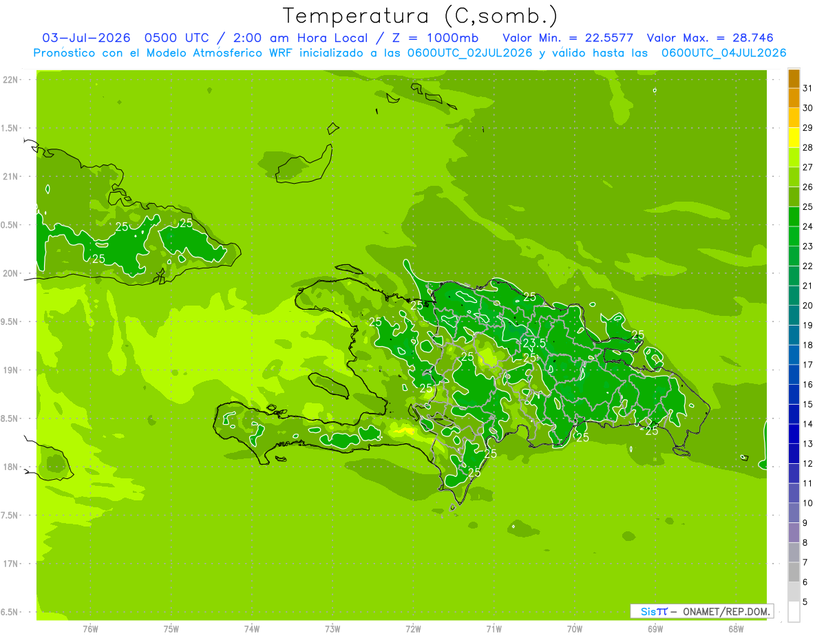Viewport: 826px width, 638px height.
Task: Click the date "03-Jul-2026" in header
Action: [x=87, y=38]
